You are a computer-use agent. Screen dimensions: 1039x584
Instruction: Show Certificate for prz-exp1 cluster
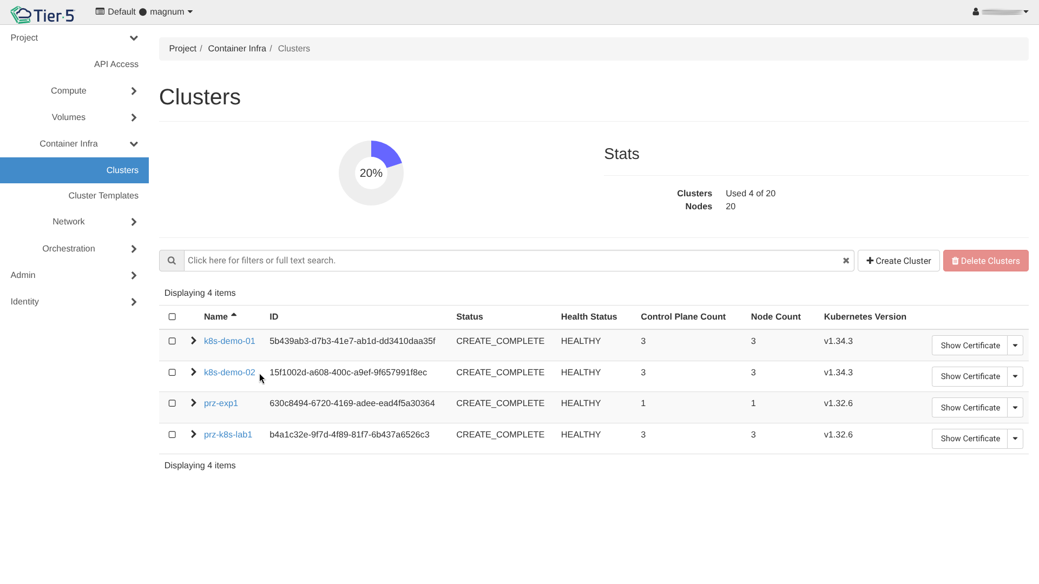(x=970, y=408)
